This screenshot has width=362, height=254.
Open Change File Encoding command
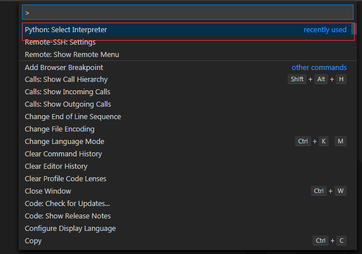click(187, 129)
